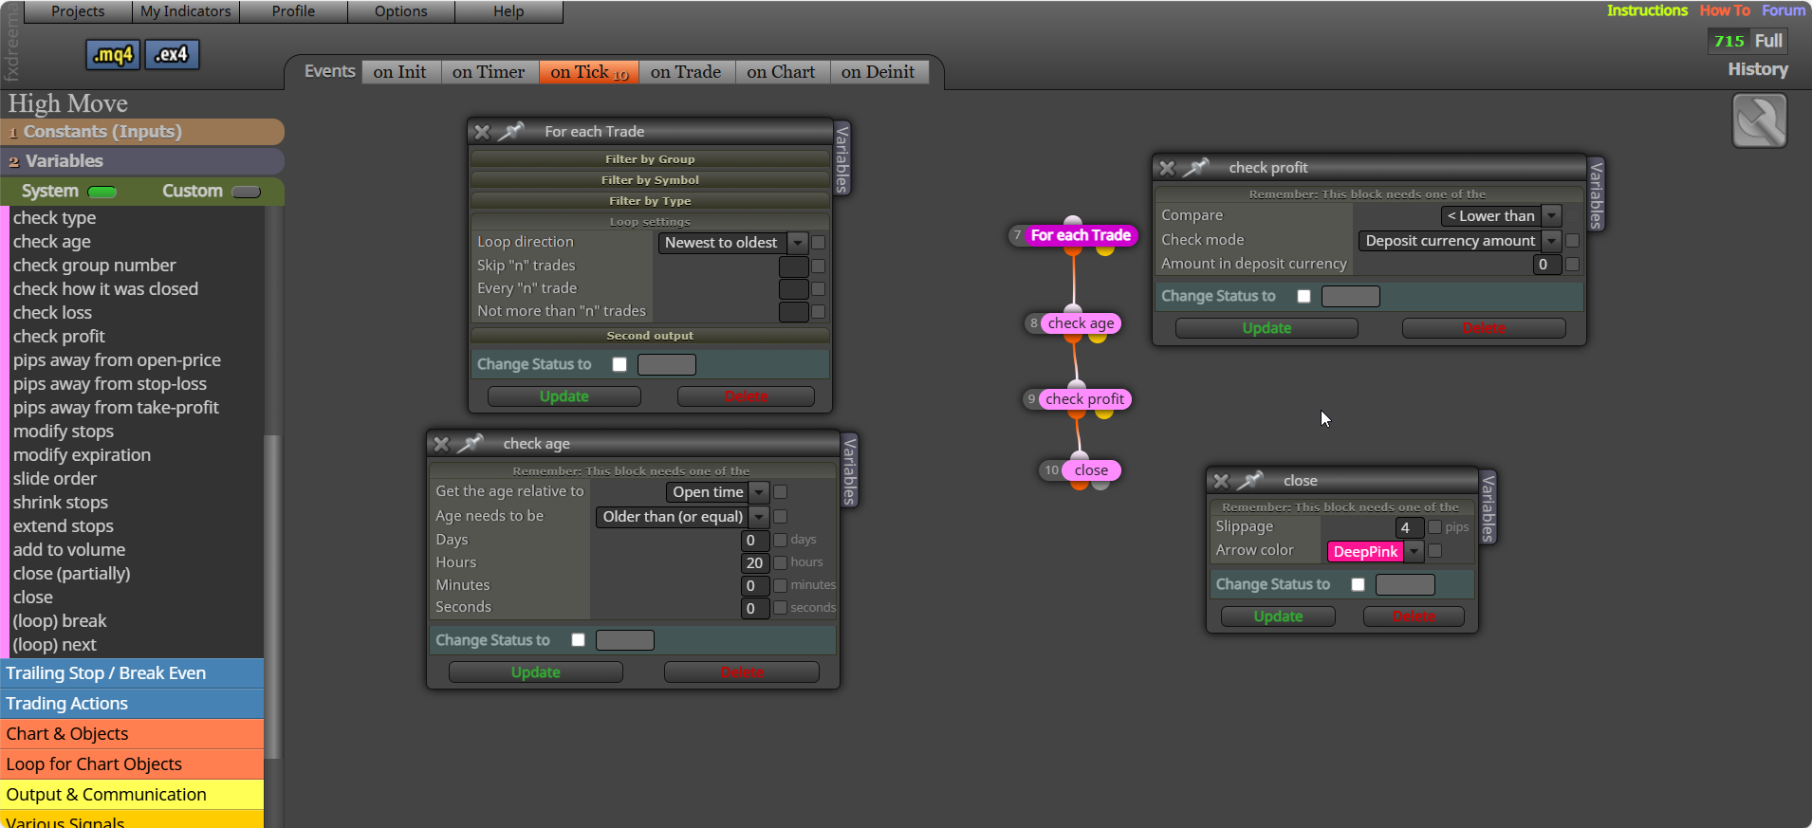Viewport: 1812px width, 828px height.
Task: Expand Trailing Stop / Break Even category
Action: [x=132, y=673]
